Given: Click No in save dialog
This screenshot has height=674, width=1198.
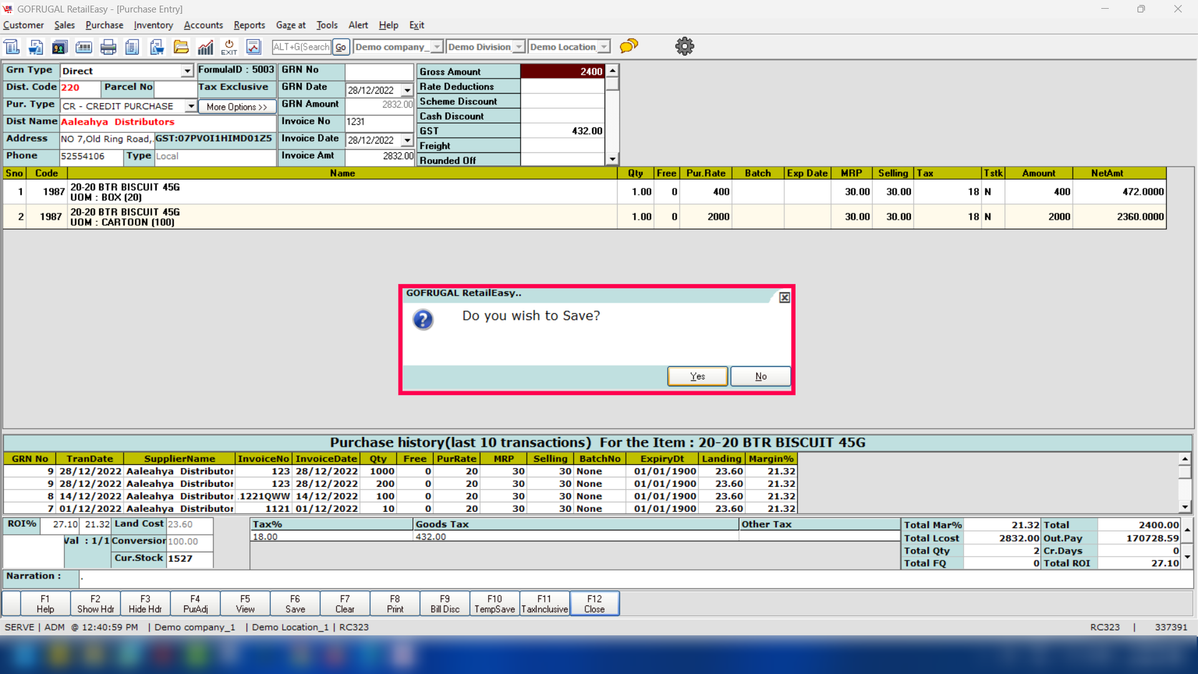Looking at the screenshot, I should pos(760,376).
